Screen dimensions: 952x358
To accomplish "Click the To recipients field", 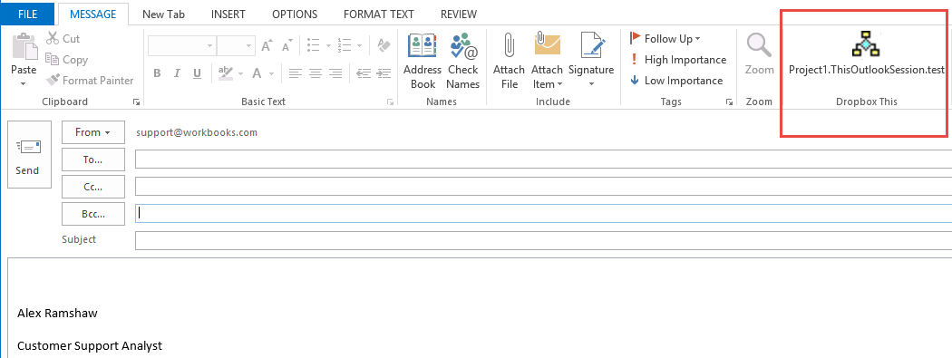I will pos(543,159).
